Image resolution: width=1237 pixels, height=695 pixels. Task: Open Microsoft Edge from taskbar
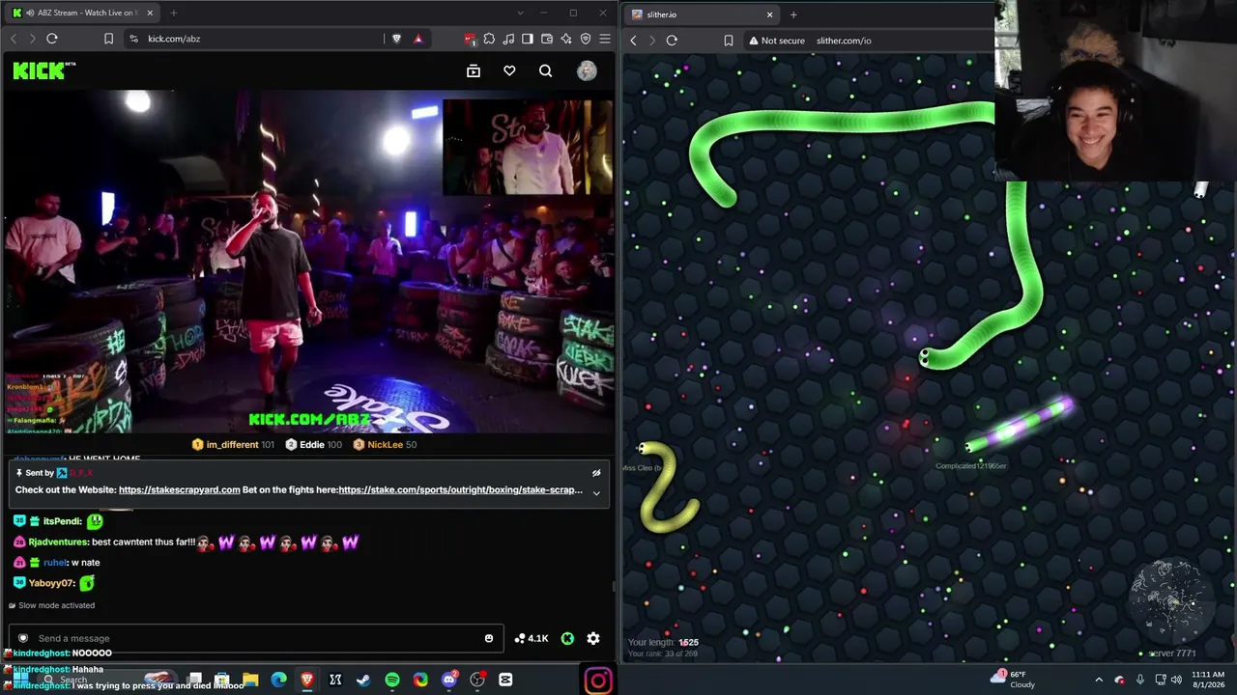point(279,681)
